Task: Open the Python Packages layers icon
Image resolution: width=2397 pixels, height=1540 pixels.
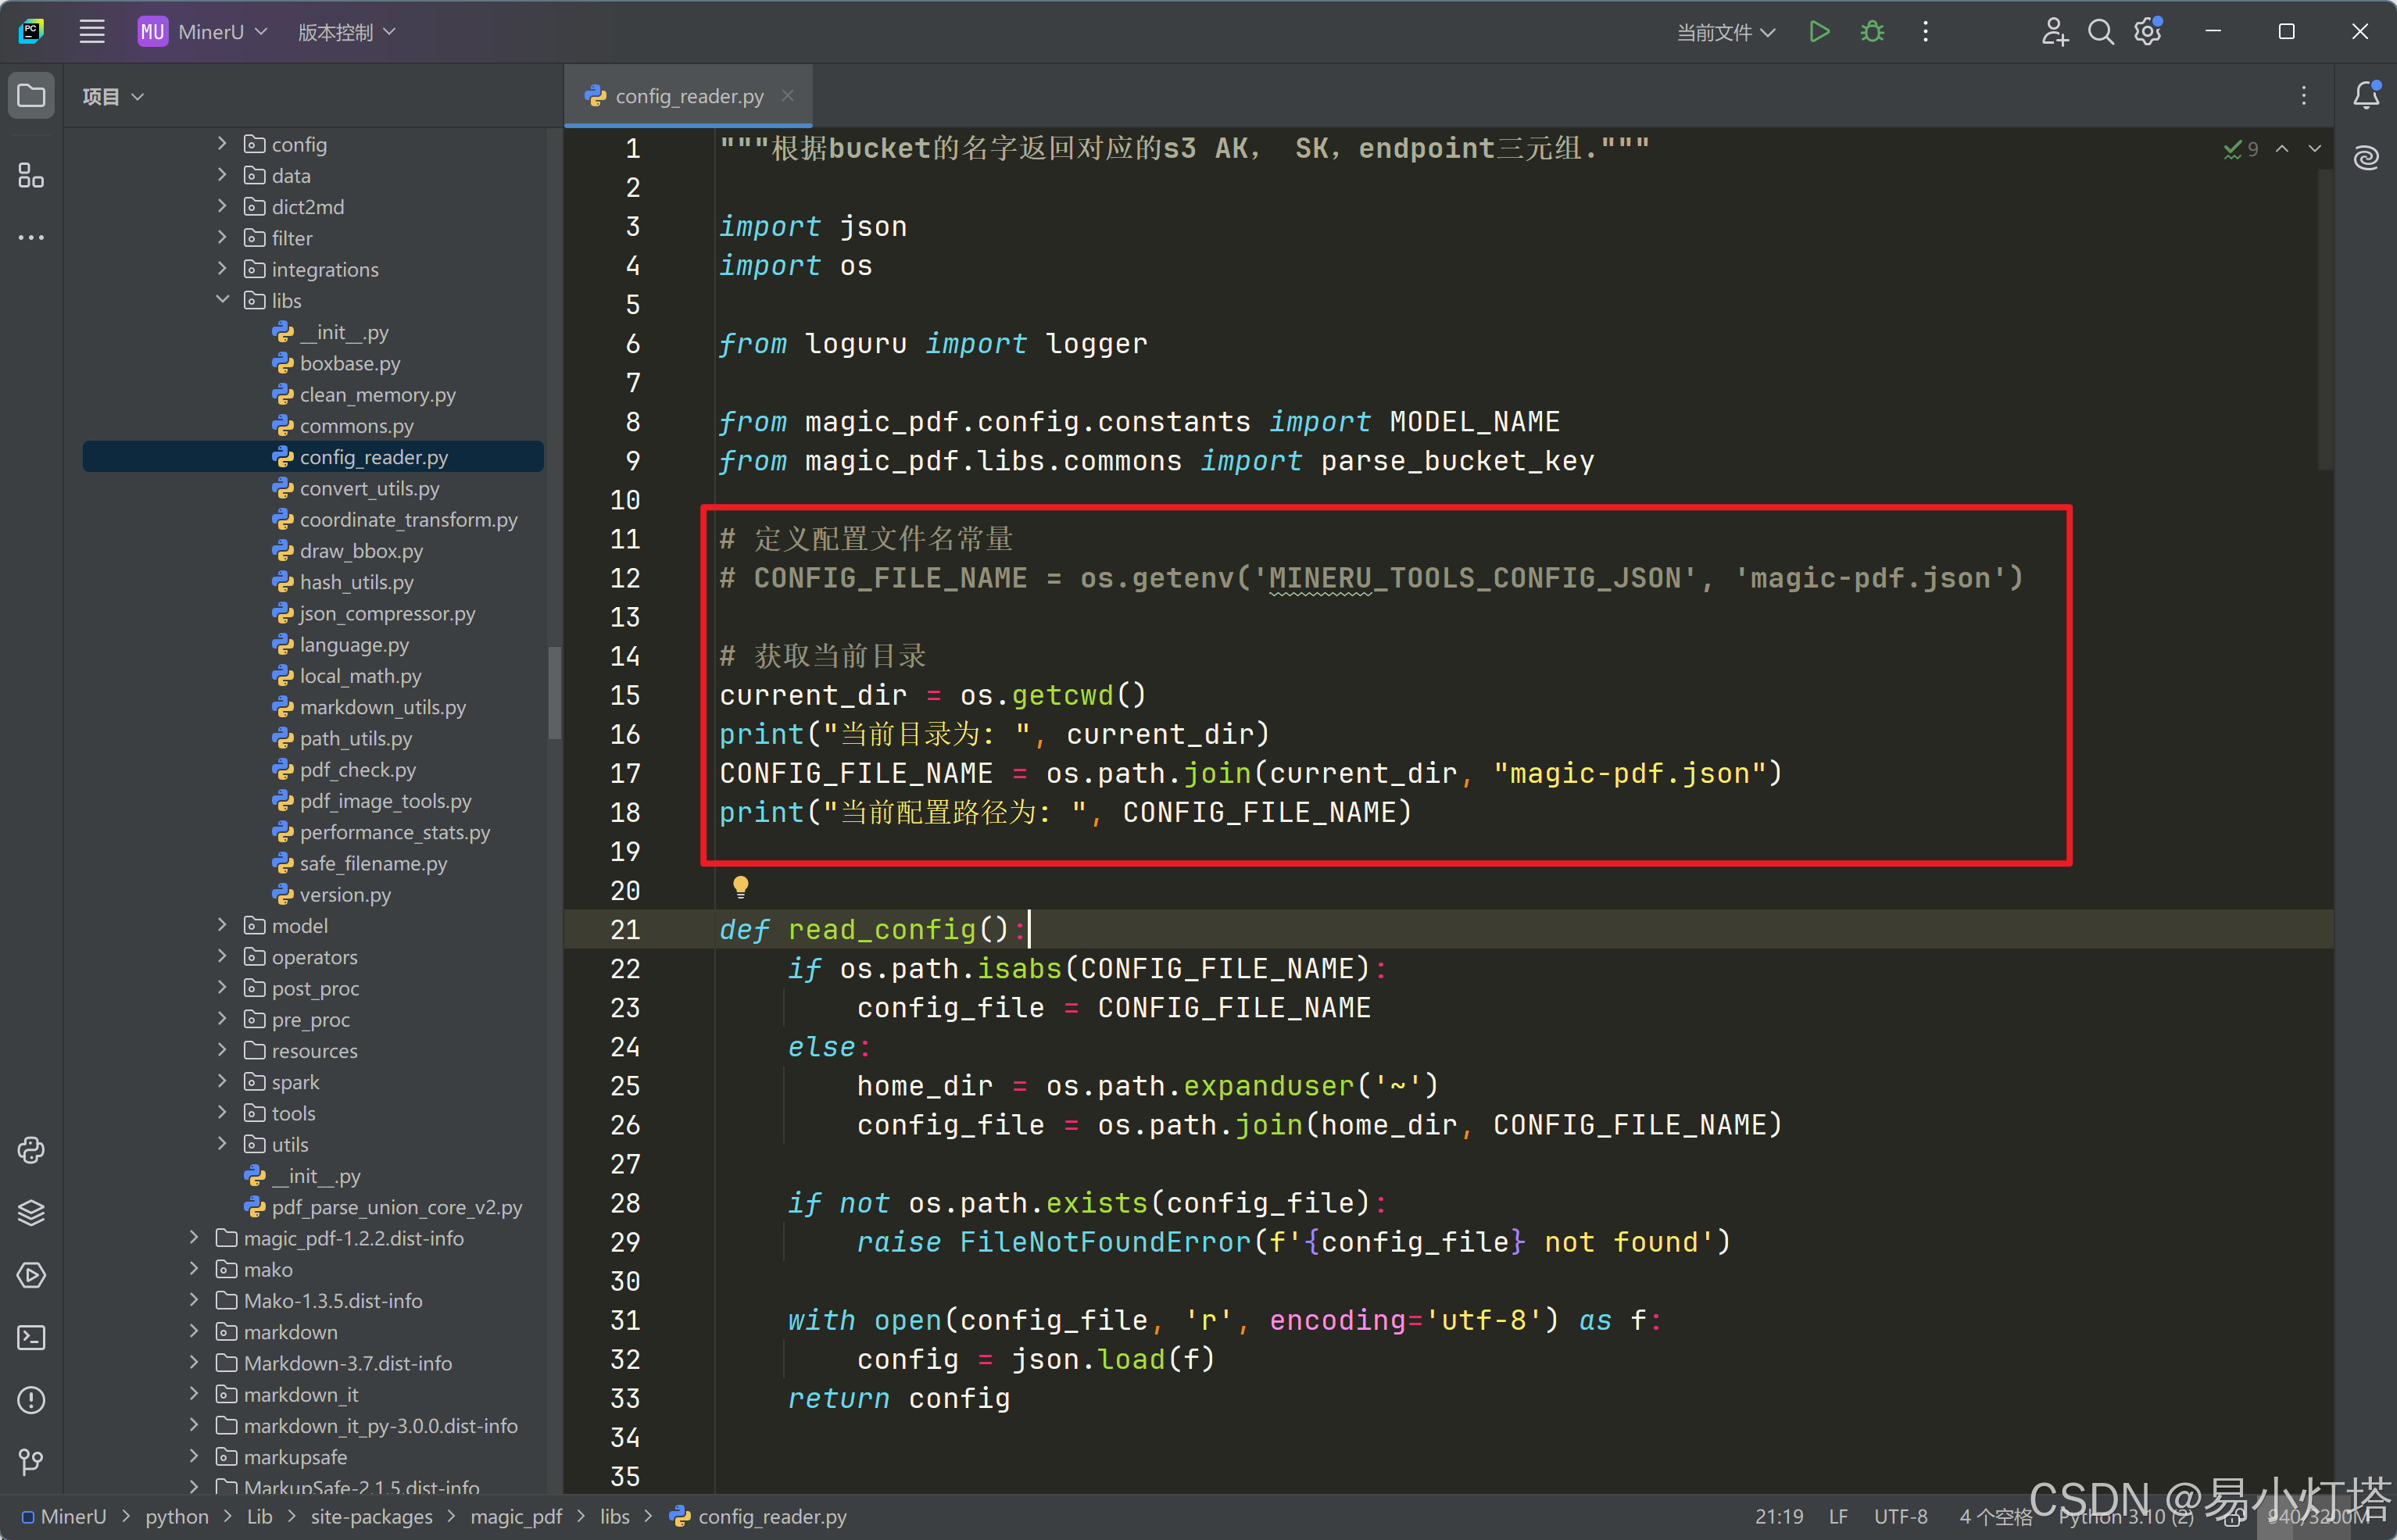Action: click(31, 1212)
